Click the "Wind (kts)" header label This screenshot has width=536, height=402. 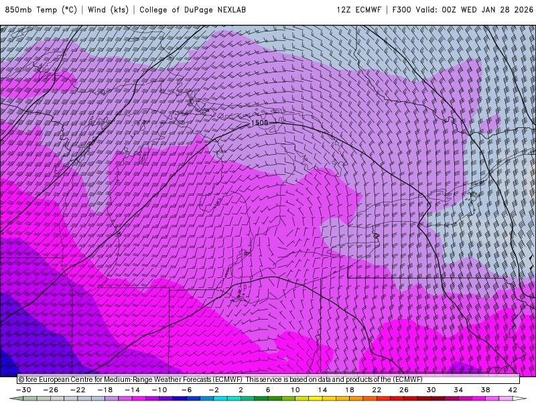108,9
